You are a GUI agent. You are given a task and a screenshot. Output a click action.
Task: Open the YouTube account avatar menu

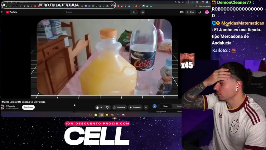point(207,12)
